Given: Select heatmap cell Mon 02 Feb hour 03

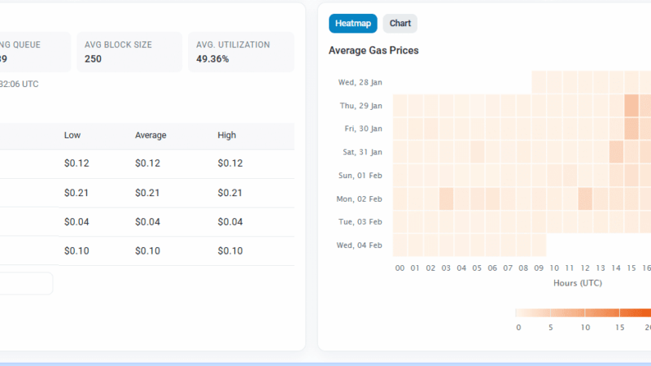Looking at the screenshot, I should click(447, 198).
